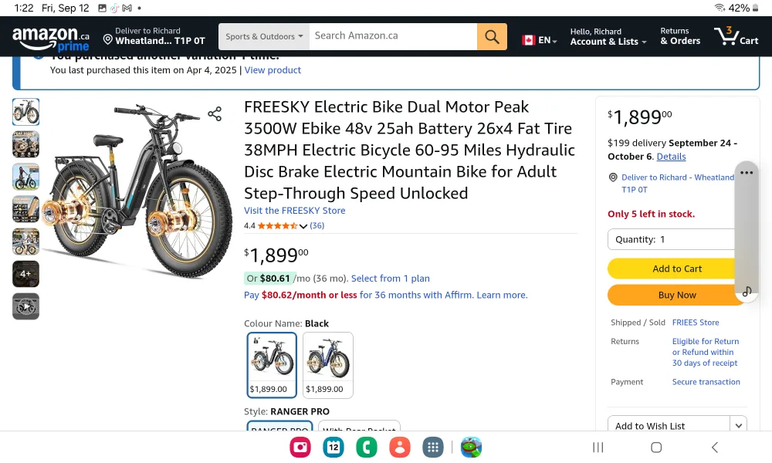772x463 pixels.
Task: Select the blue bike colour variant
Action: 327,364
